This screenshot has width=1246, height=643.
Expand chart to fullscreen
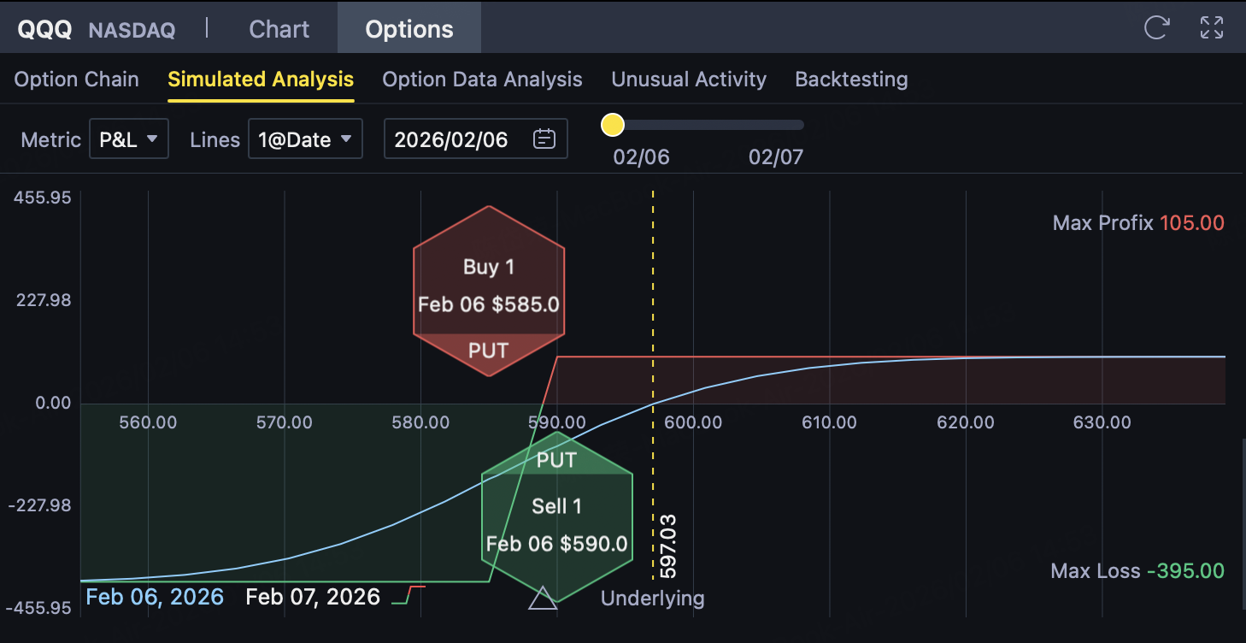coord(1212,27)
